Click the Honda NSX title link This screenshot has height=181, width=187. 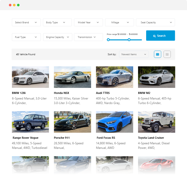click(62, 93)
